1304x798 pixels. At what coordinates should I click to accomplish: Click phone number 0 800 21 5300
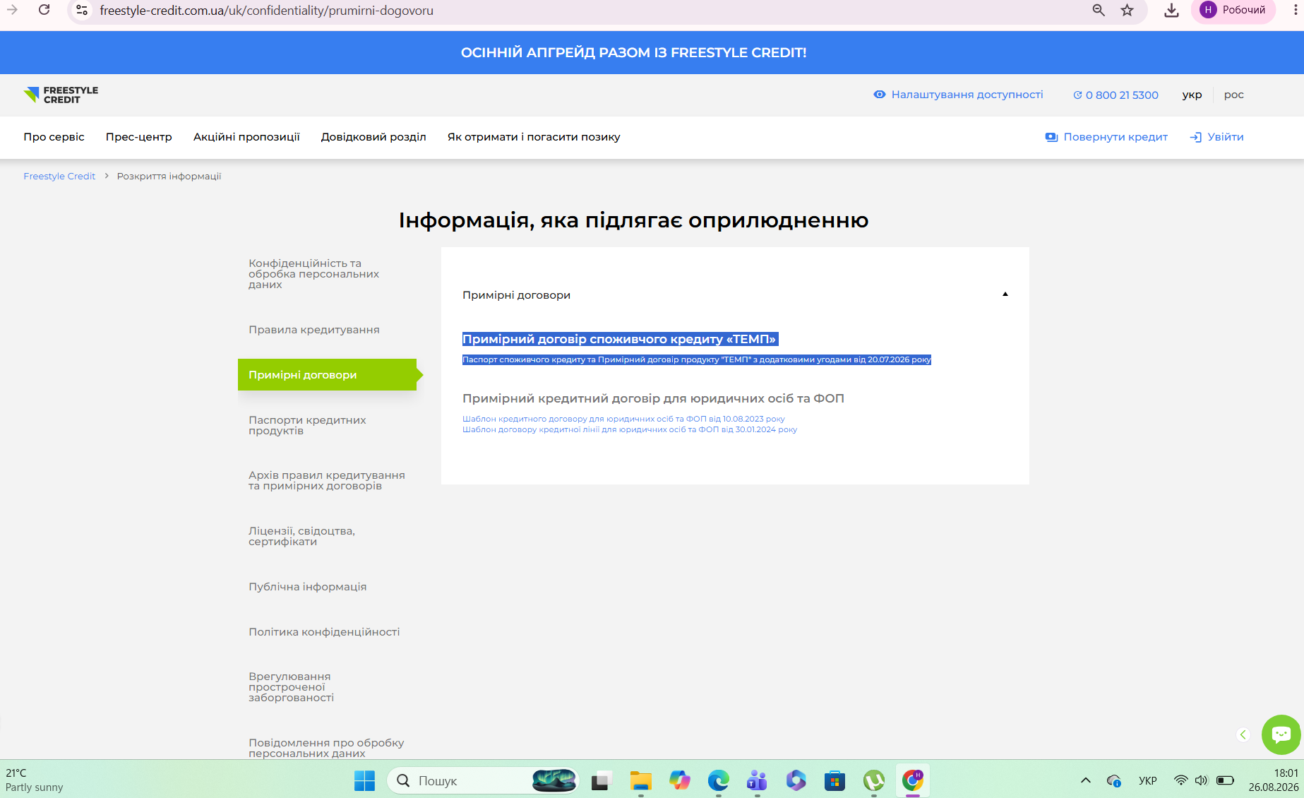[x=1115, y=95]
